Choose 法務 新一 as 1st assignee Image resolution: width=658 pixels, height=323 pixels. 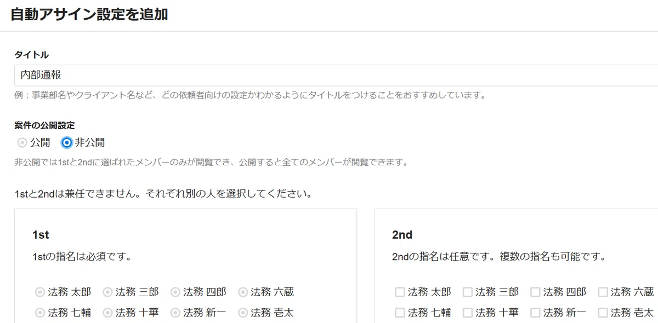coord(175,313)
